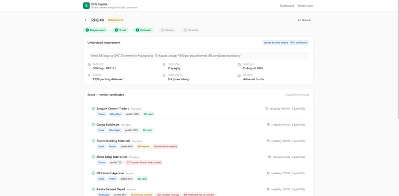
Task: Click the Ganga Buildmart vendor name
Action: click(x=107, y=125)
